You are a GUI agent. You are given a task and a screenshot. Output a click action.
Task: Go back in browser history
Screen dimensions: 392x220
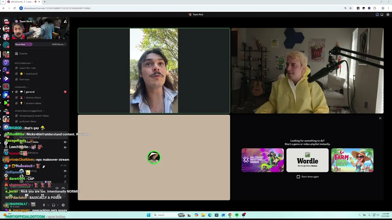[x=3, y=8]
